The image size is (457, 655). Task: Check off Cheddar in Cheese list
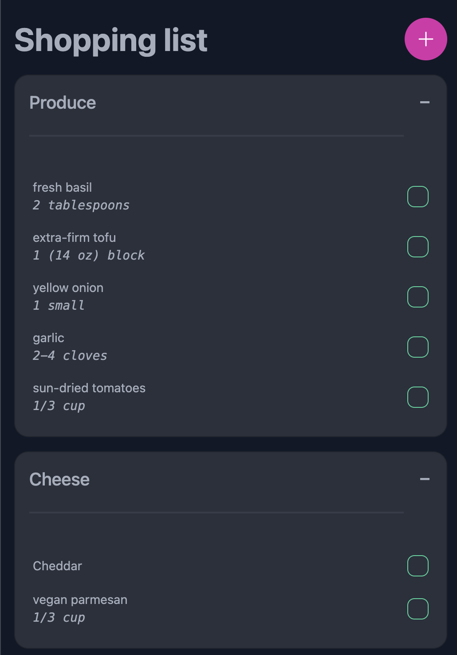pos(418,566)
